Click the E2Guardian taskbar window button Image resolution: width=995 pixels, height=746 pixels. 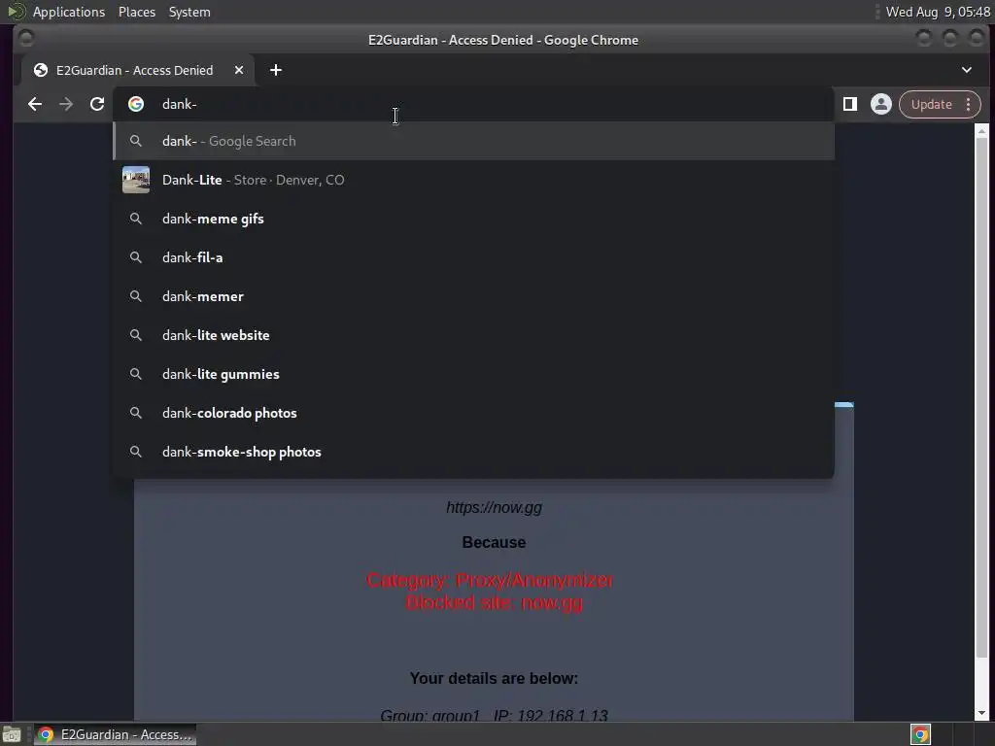[115, 734]
